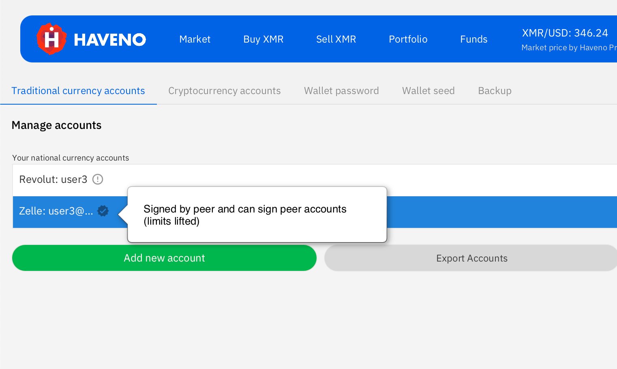Image resolution: width=617 pixels, height=369 pixels.
Task: Click the signed-by-peer tooltip popup
Action: tap(257, 215)
